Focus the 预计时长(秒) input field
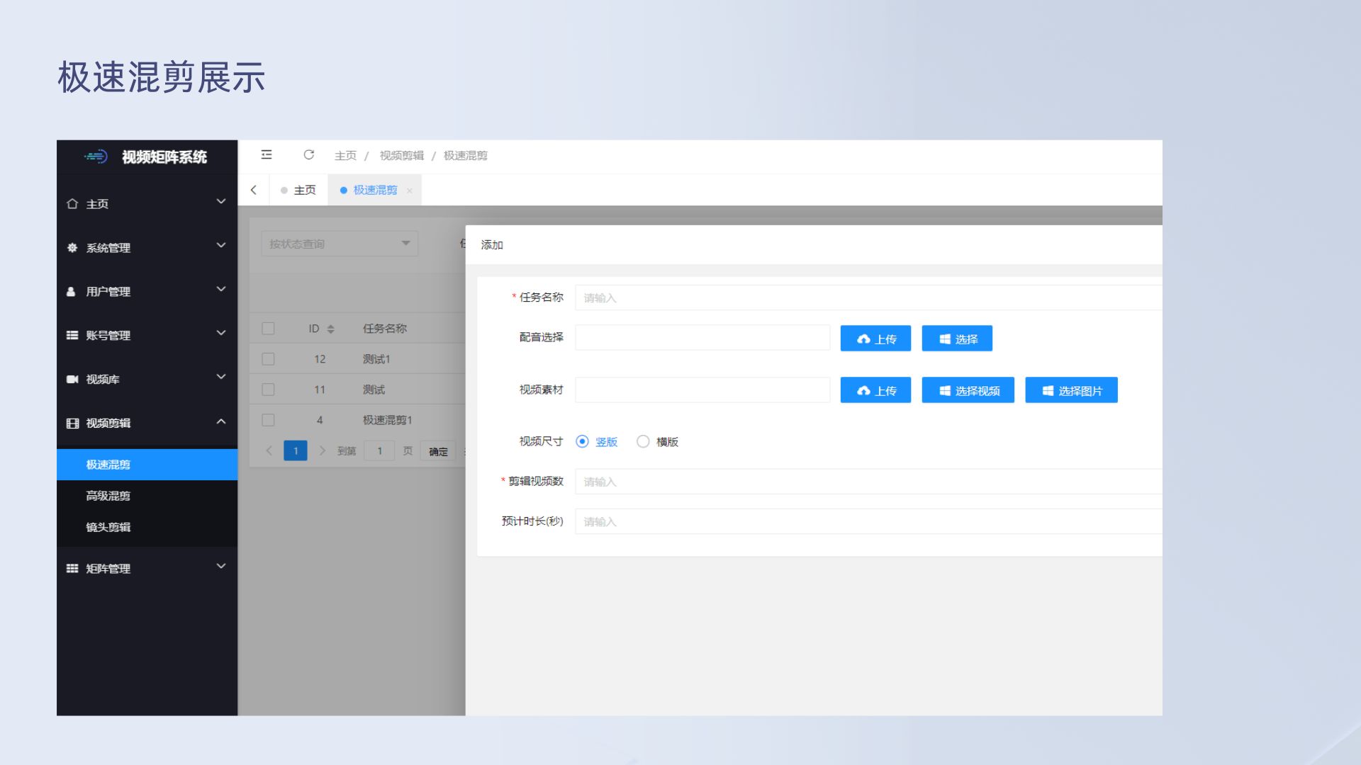The width and height of the screenshot is (1361, 765). pos(868,521)
